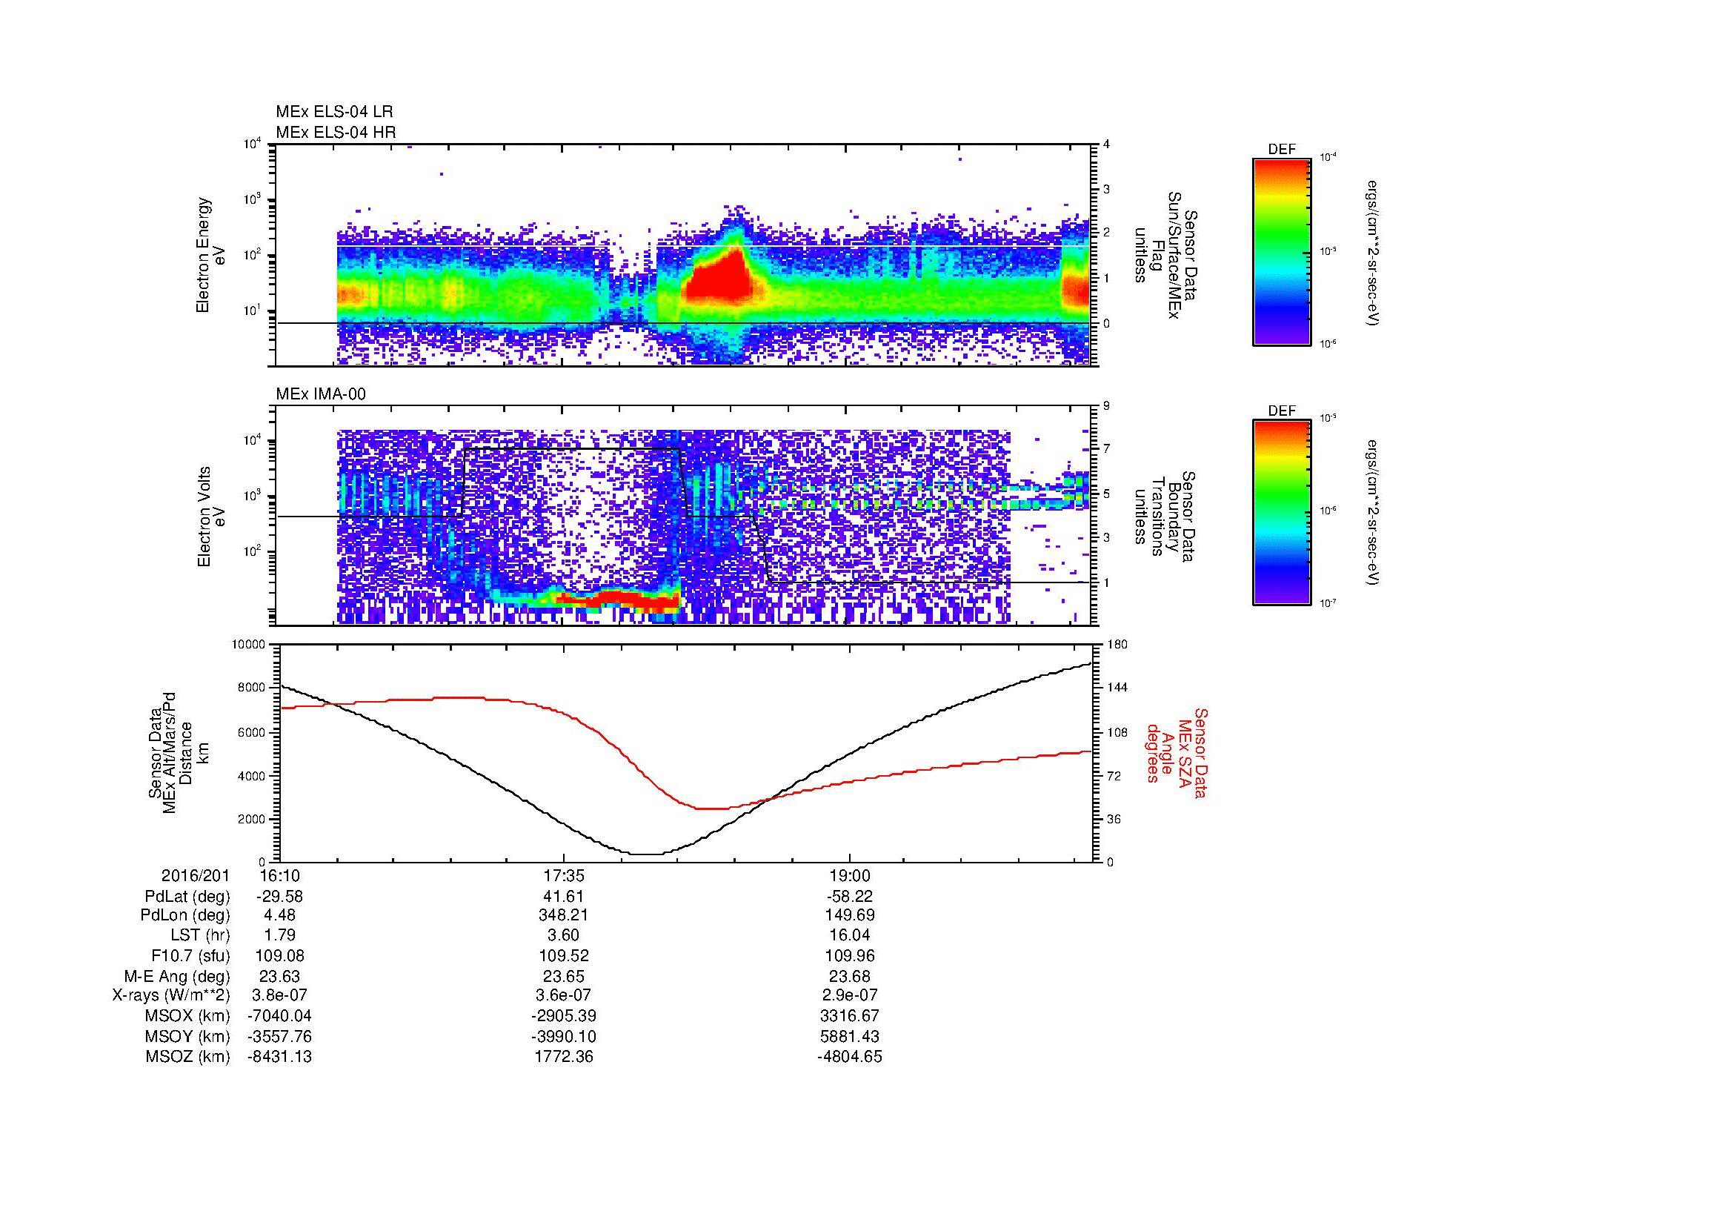Screen dimensions: 1733x1225
Task: Click the PdLat value '-58.22'
Action: pos(850,897)
